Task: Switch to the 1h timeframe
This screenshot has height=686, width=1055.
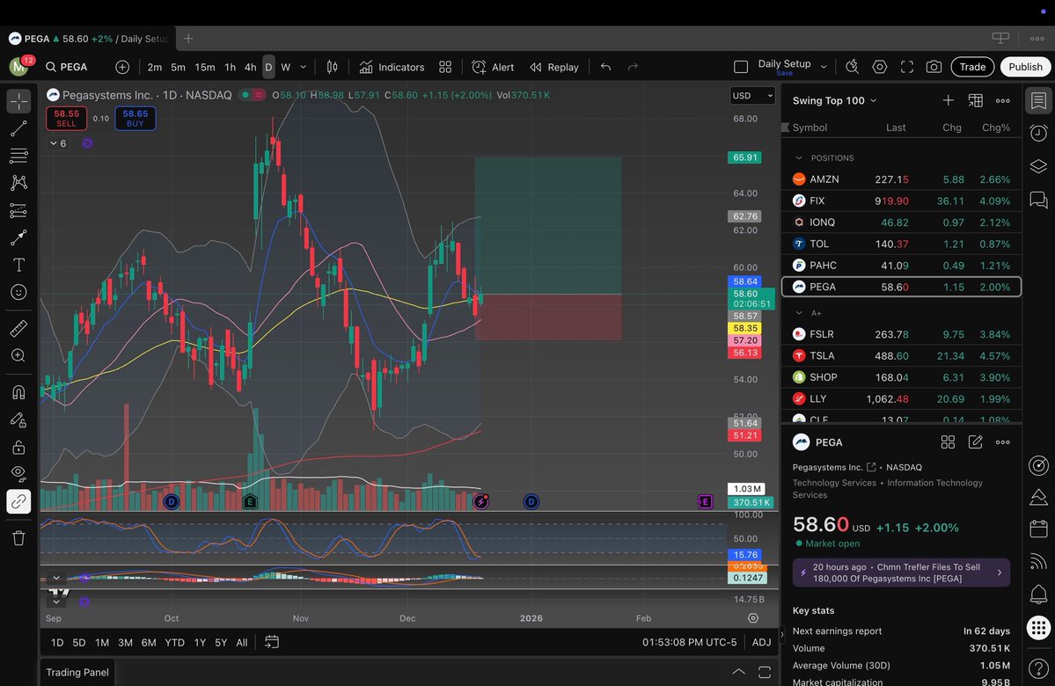Action: pos(231,67)
